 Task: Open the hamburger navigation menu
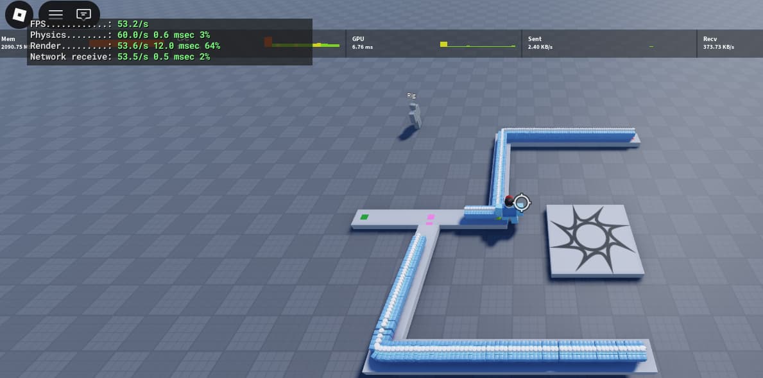point(55,14)
